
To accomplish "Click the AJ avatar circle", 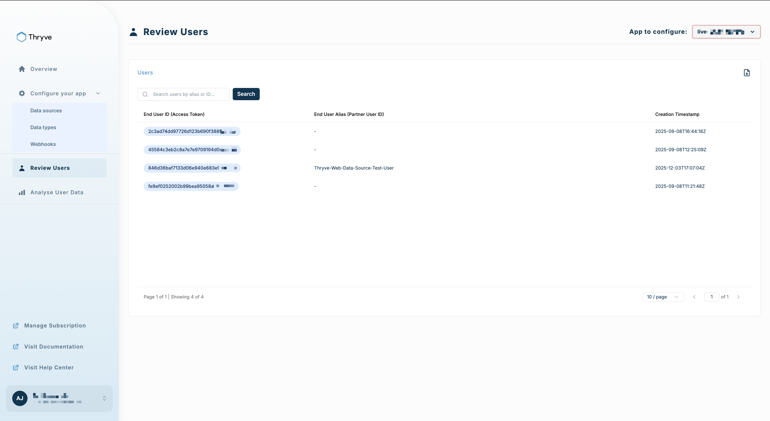I will pos(20,398).
